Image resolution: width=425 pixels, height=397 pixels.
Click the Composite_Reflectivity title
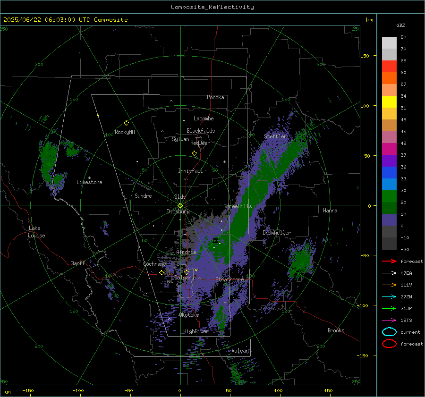212,7
